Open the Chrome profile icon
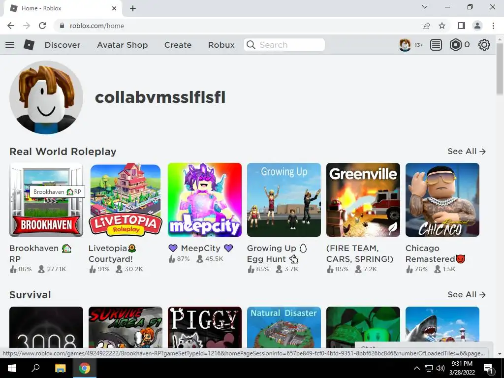Viewport: 504px width, 378px height. point(477,26)
